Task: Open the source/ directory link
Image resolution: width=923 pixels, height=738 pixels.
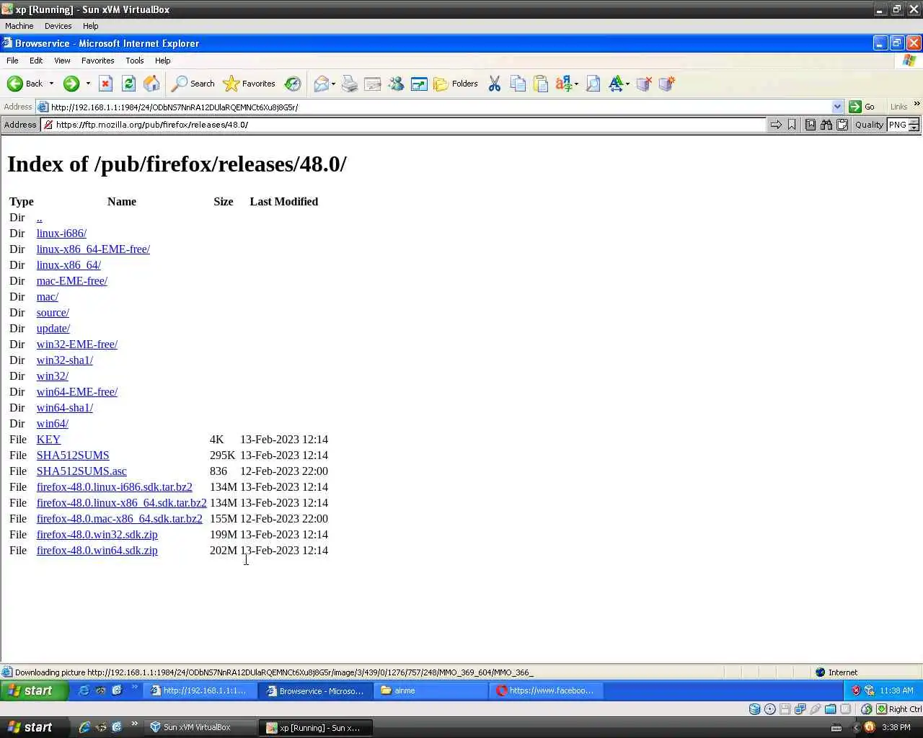Action: point(53,313)
